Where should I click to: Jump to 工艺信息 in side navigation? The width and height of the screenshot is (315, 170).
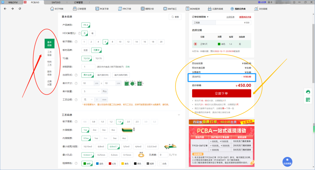(x=49, y=53)
